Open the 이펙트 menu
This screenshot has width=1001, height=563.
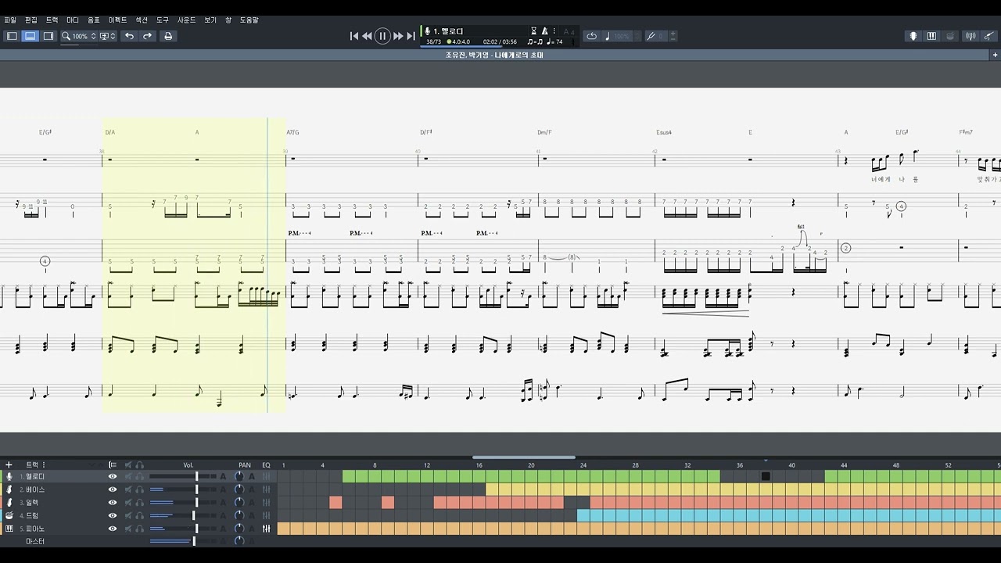(x=117, y=20)
